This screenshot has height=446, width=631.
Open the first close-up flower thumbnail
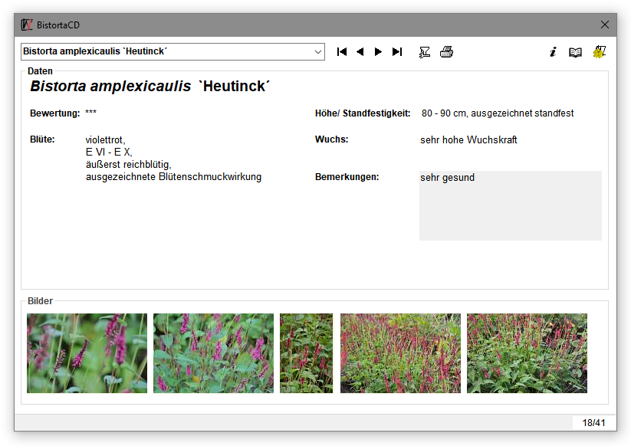pos(87,353)
